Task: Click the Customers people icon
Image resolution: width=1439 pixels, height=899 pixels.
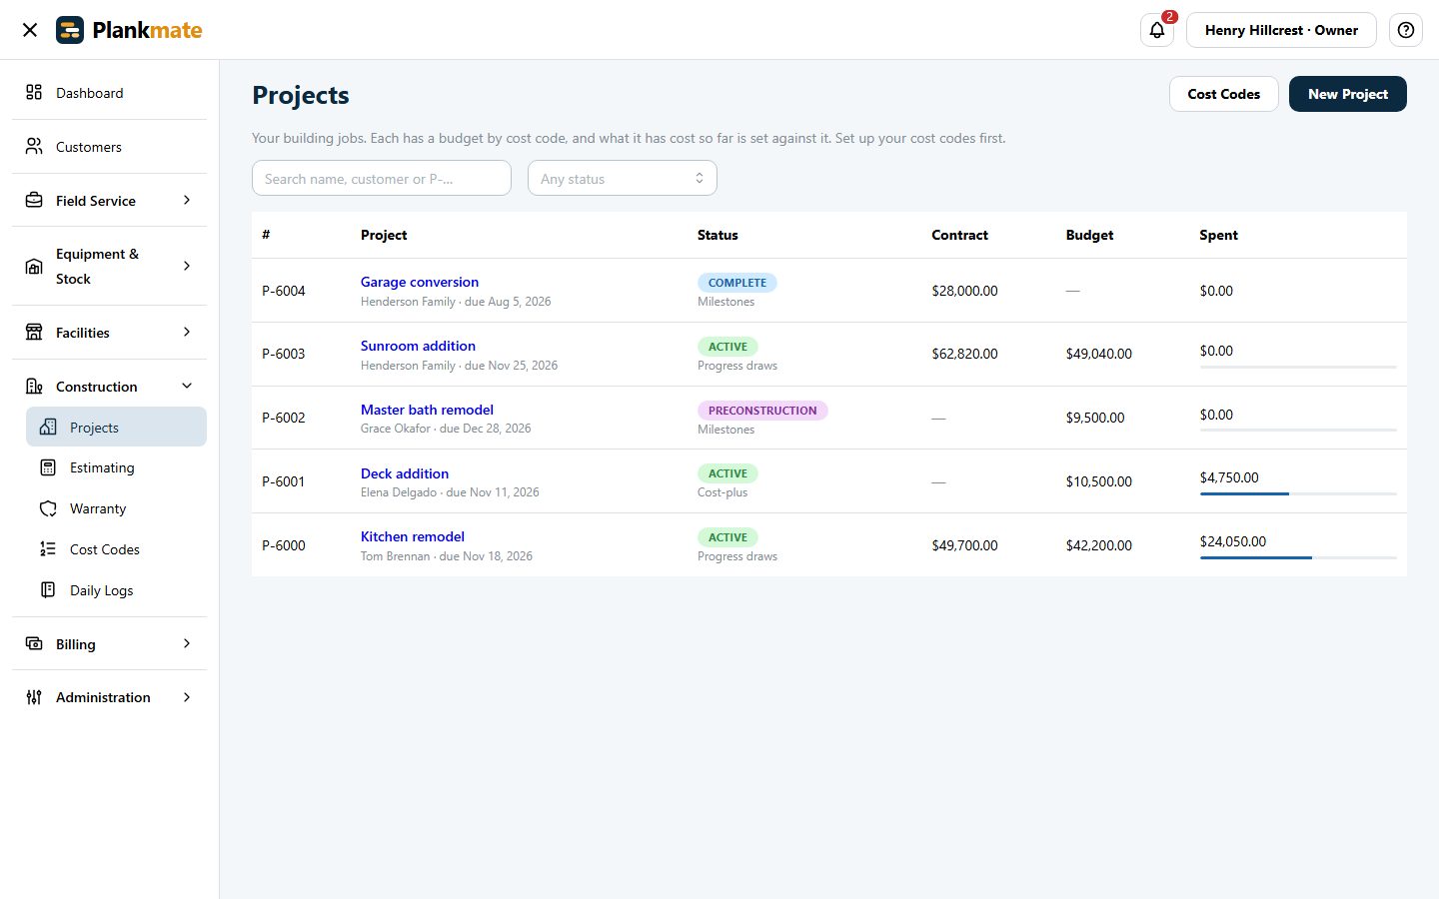Action: [x=34, y=146]
